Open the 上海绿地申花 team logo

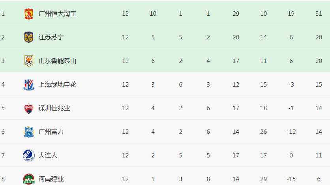[x=29, y=85]
